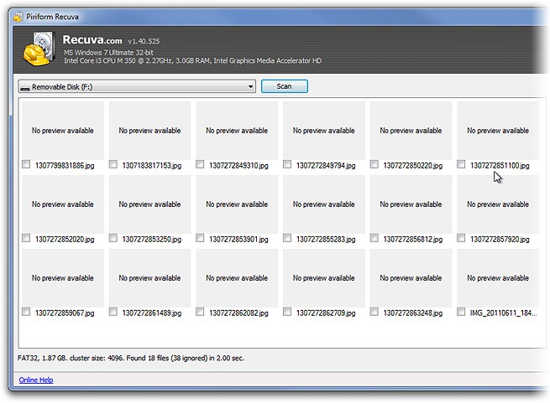Image resolution: width=550 pixels, height=403 pixels.
Task: Check the box for 1307272856812.jpg
Action: 375,238
